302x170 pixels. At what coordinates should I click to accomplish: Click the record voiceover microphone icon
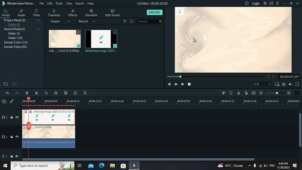coord(238,93)
